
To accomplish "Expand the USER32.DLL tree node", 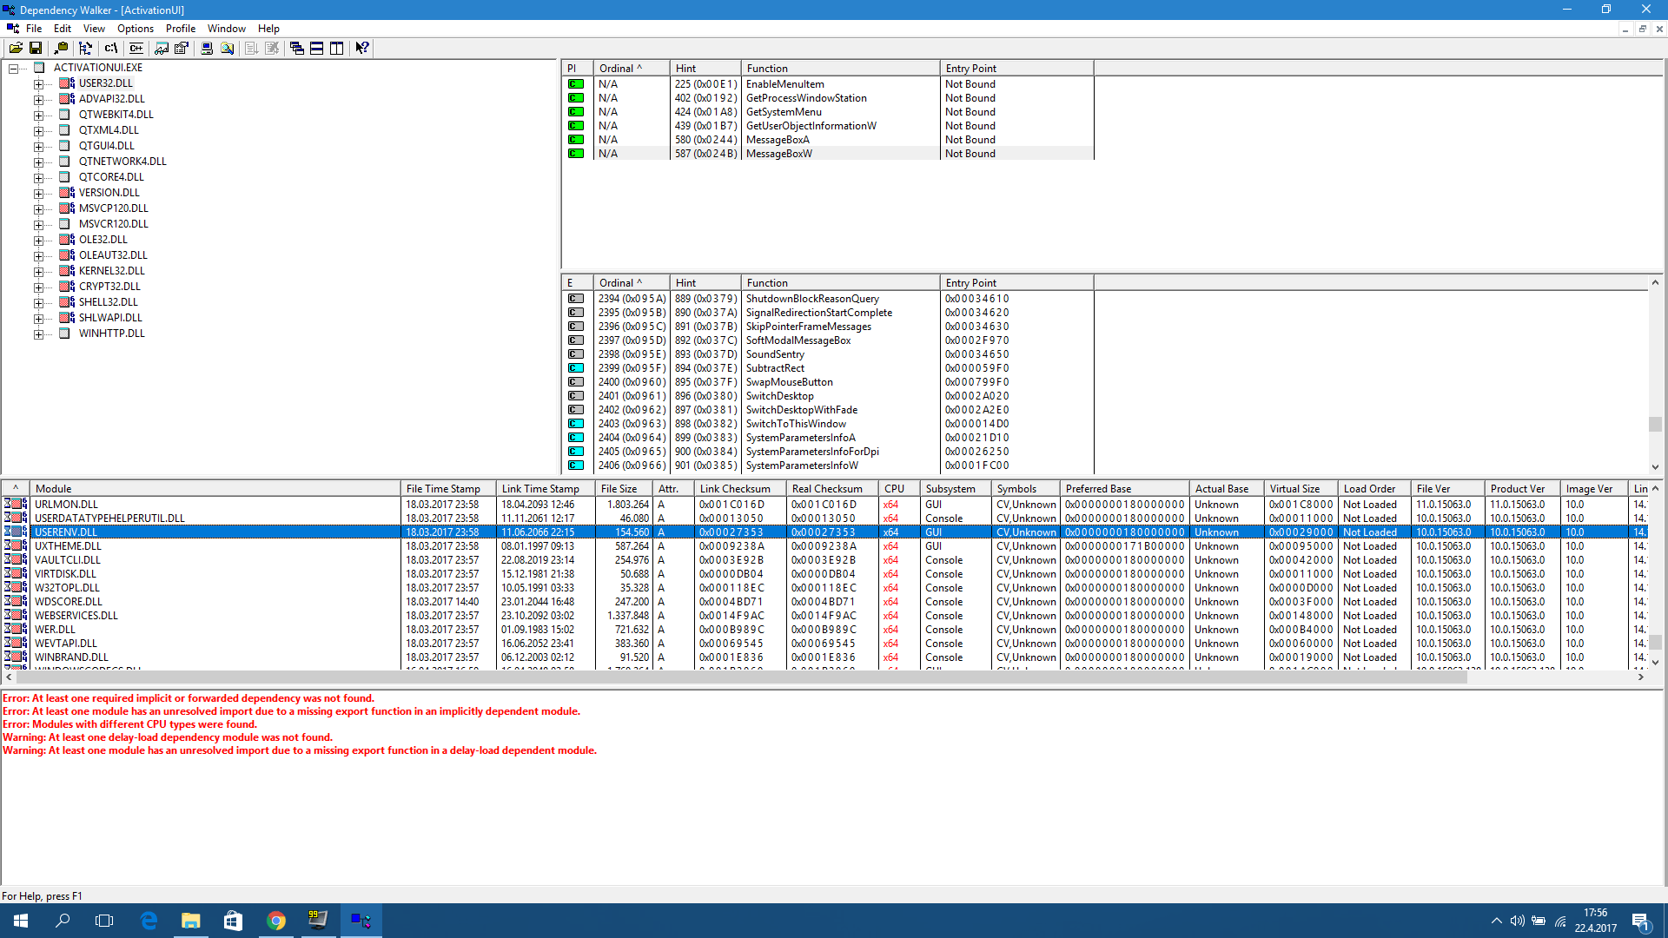I will [x=38, y=84].
